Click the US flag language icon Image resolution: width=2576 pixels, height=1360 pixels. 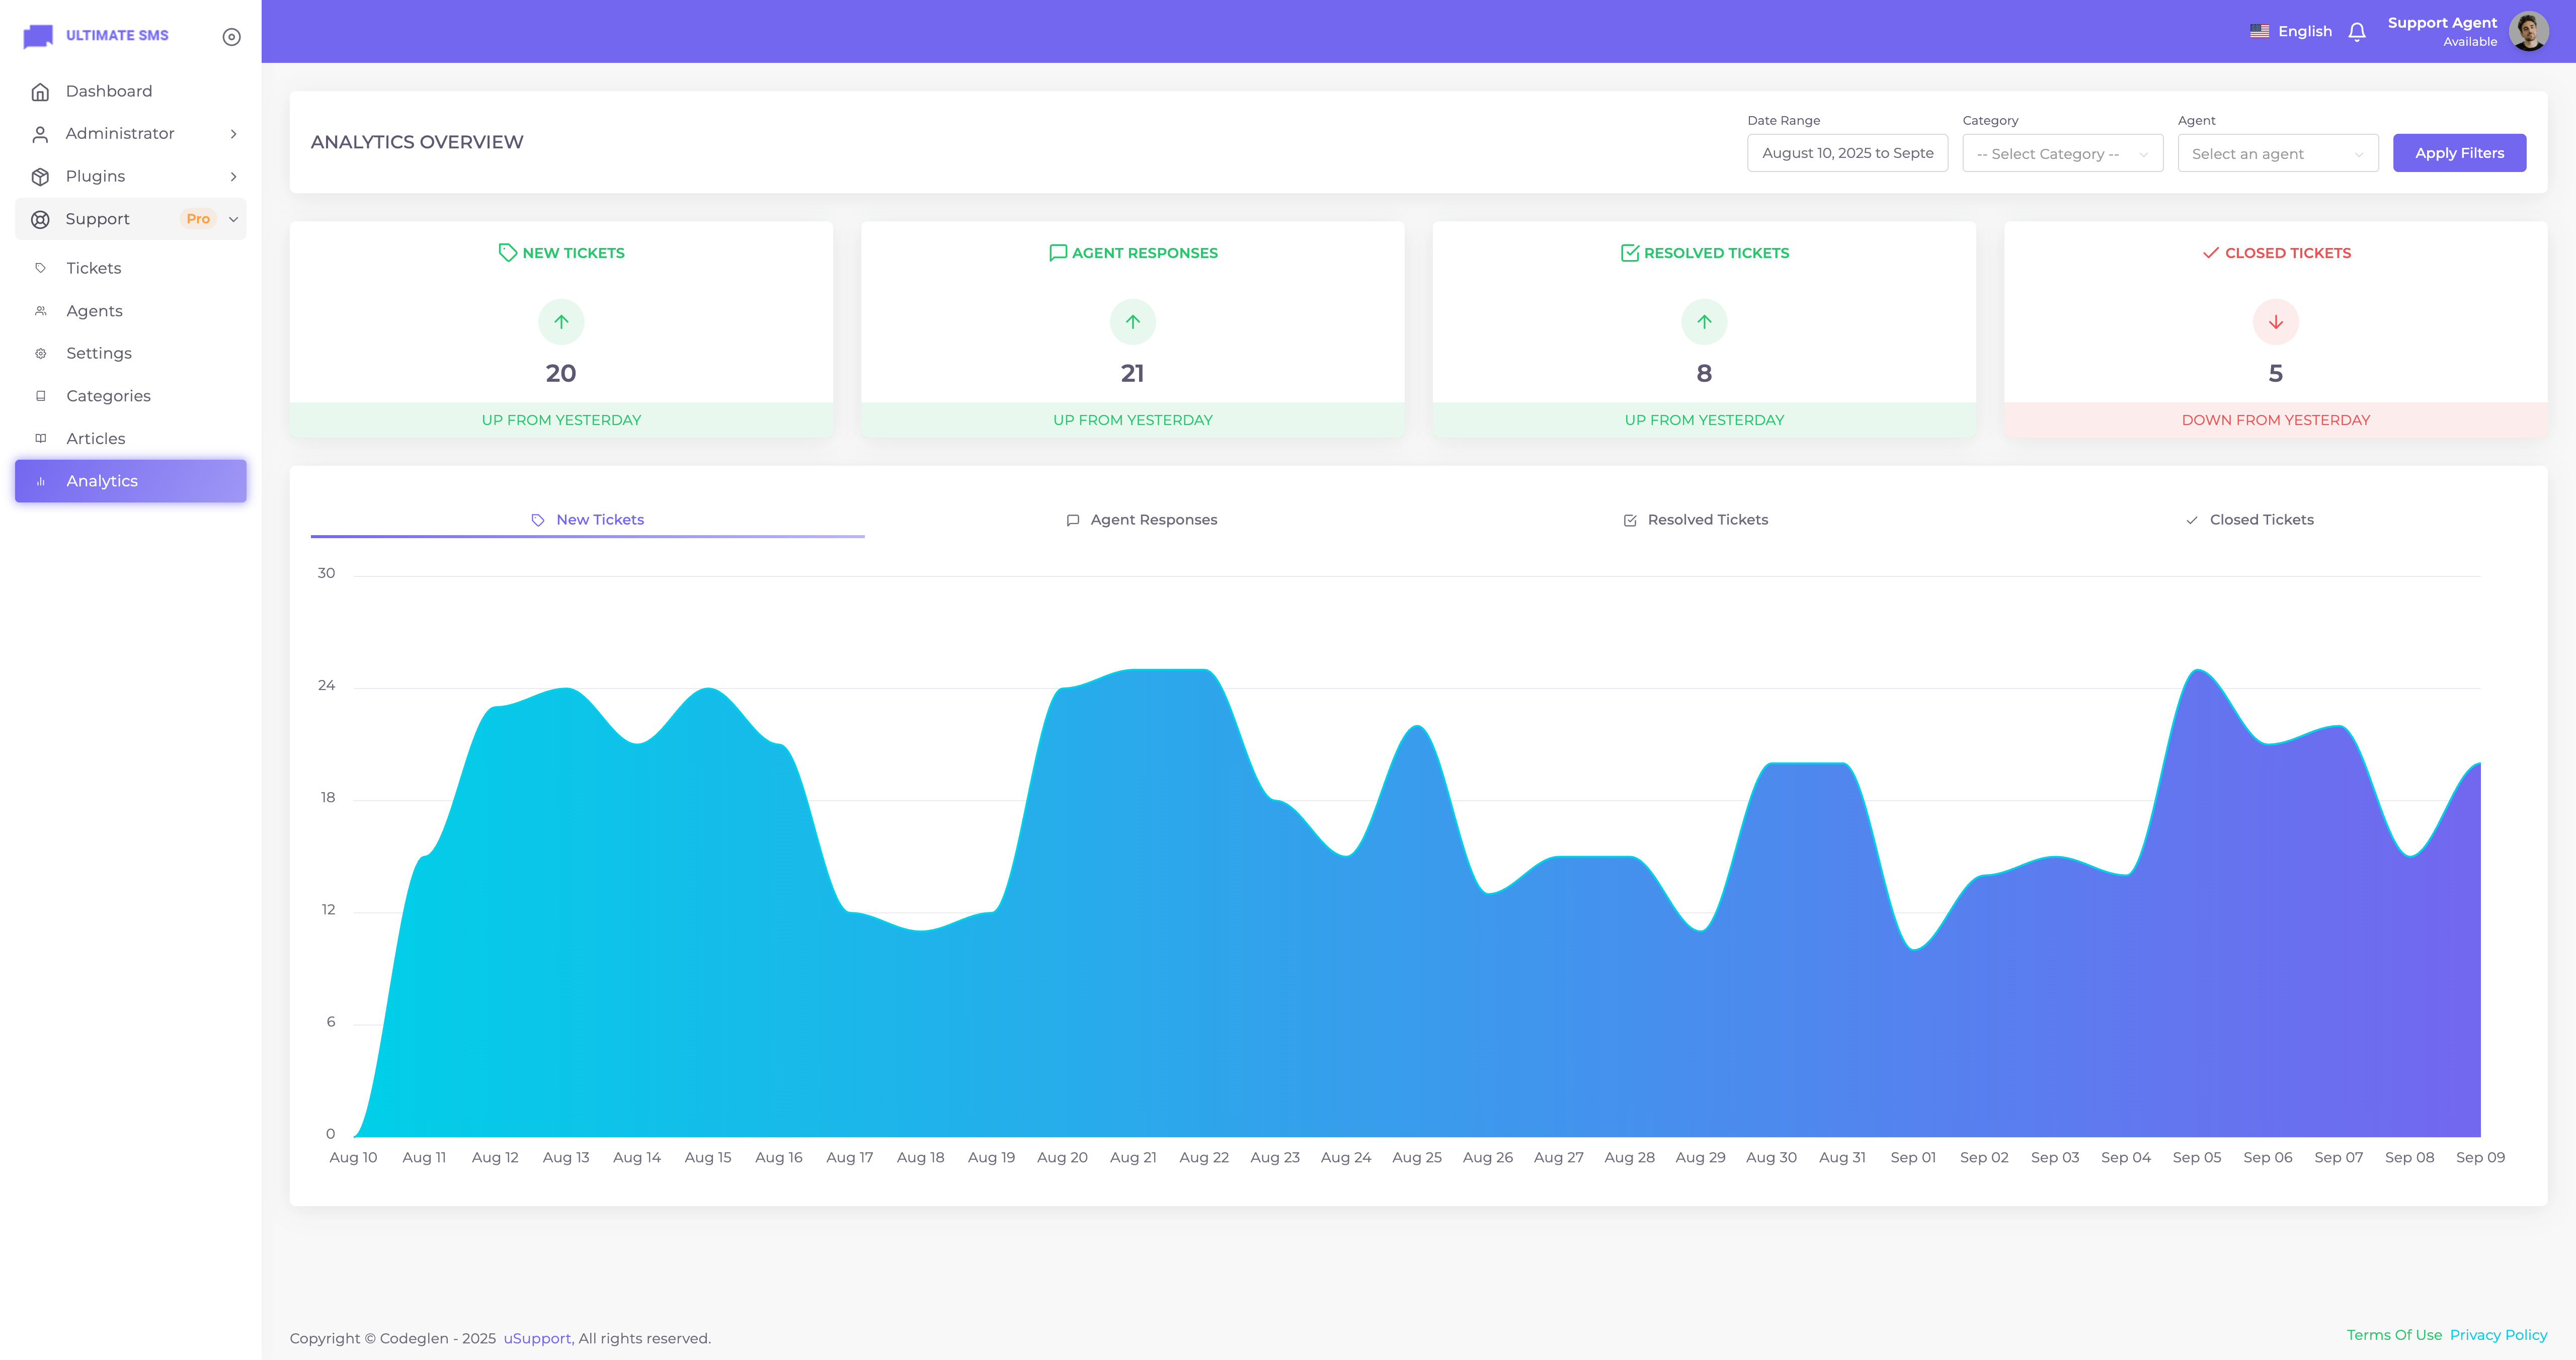[2259, 31]
